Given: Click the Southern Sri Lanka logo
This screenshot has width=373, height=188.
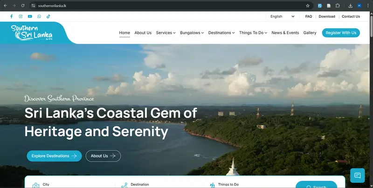Looking at the screenshot, I should point(31,32).
